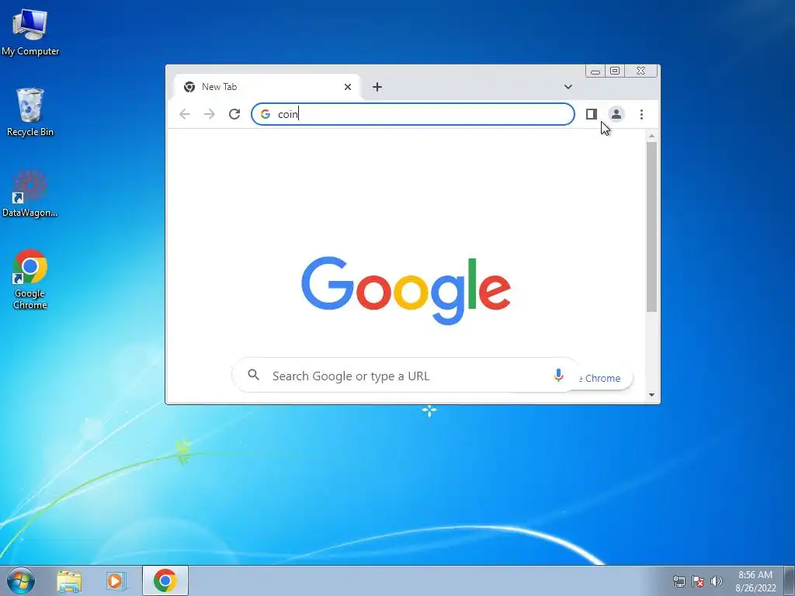Click the volume speaker tray icon

716,581
